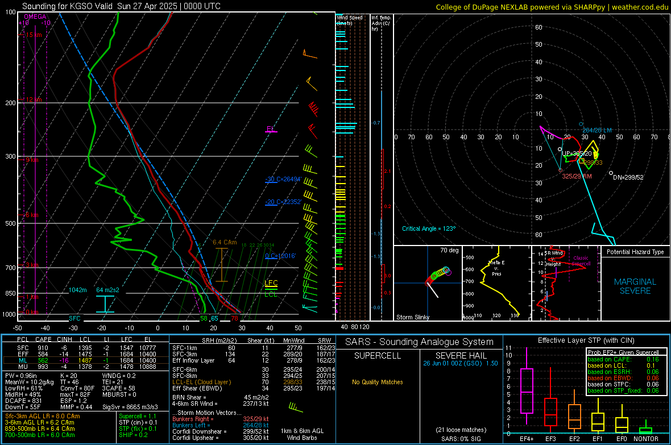Click the 0 C=12016' freezing level label
671x445 pixels.
(x=280, y=256)
